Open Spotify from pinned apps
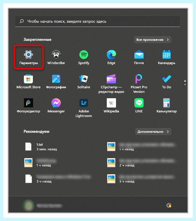The image size is (196, 221). (84, 57)
